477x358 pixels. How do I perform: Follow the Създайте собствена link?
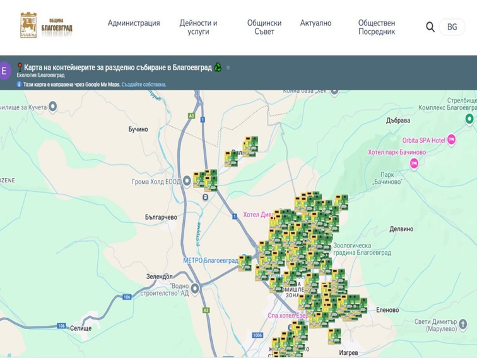[144, 85]
